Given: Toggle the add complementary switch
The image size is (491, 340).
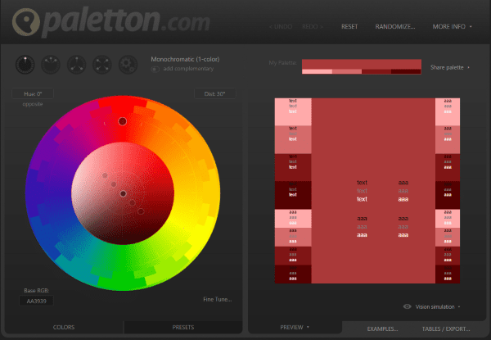Looking at the screenshot, I should pos(155,69).
